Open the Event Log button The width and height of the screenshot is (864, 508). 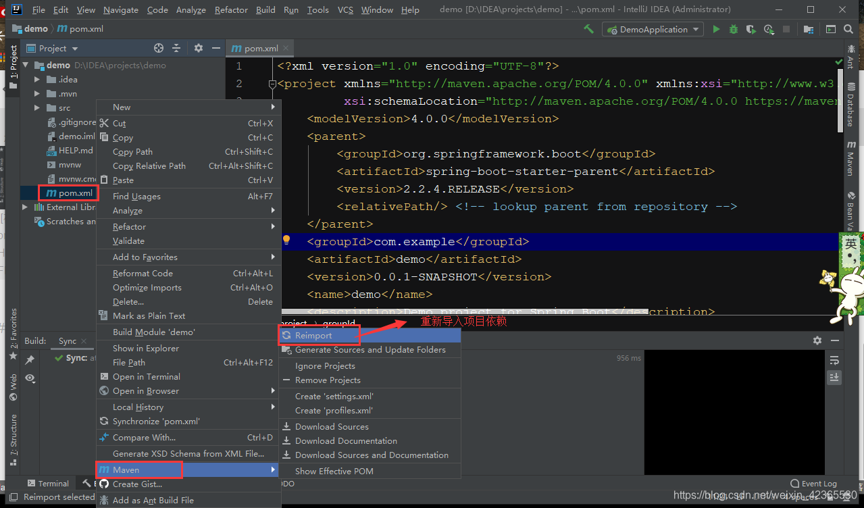[x=813, y=483]
